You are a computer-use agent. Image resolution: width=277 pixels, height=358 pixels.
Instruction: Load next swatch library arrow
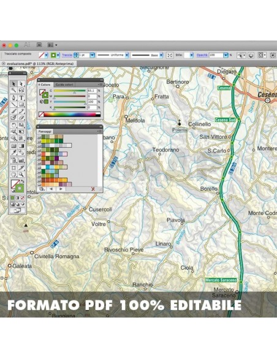coord(61,189)
